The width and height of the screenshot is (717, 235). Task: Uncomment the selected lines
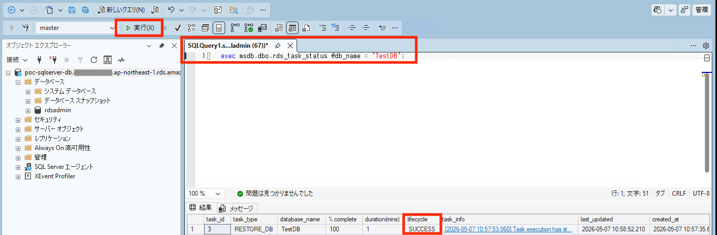tap(336, 27)
